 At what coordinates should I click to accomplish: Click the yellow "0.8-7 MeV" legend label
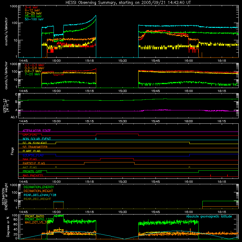[x=33, y=71]
